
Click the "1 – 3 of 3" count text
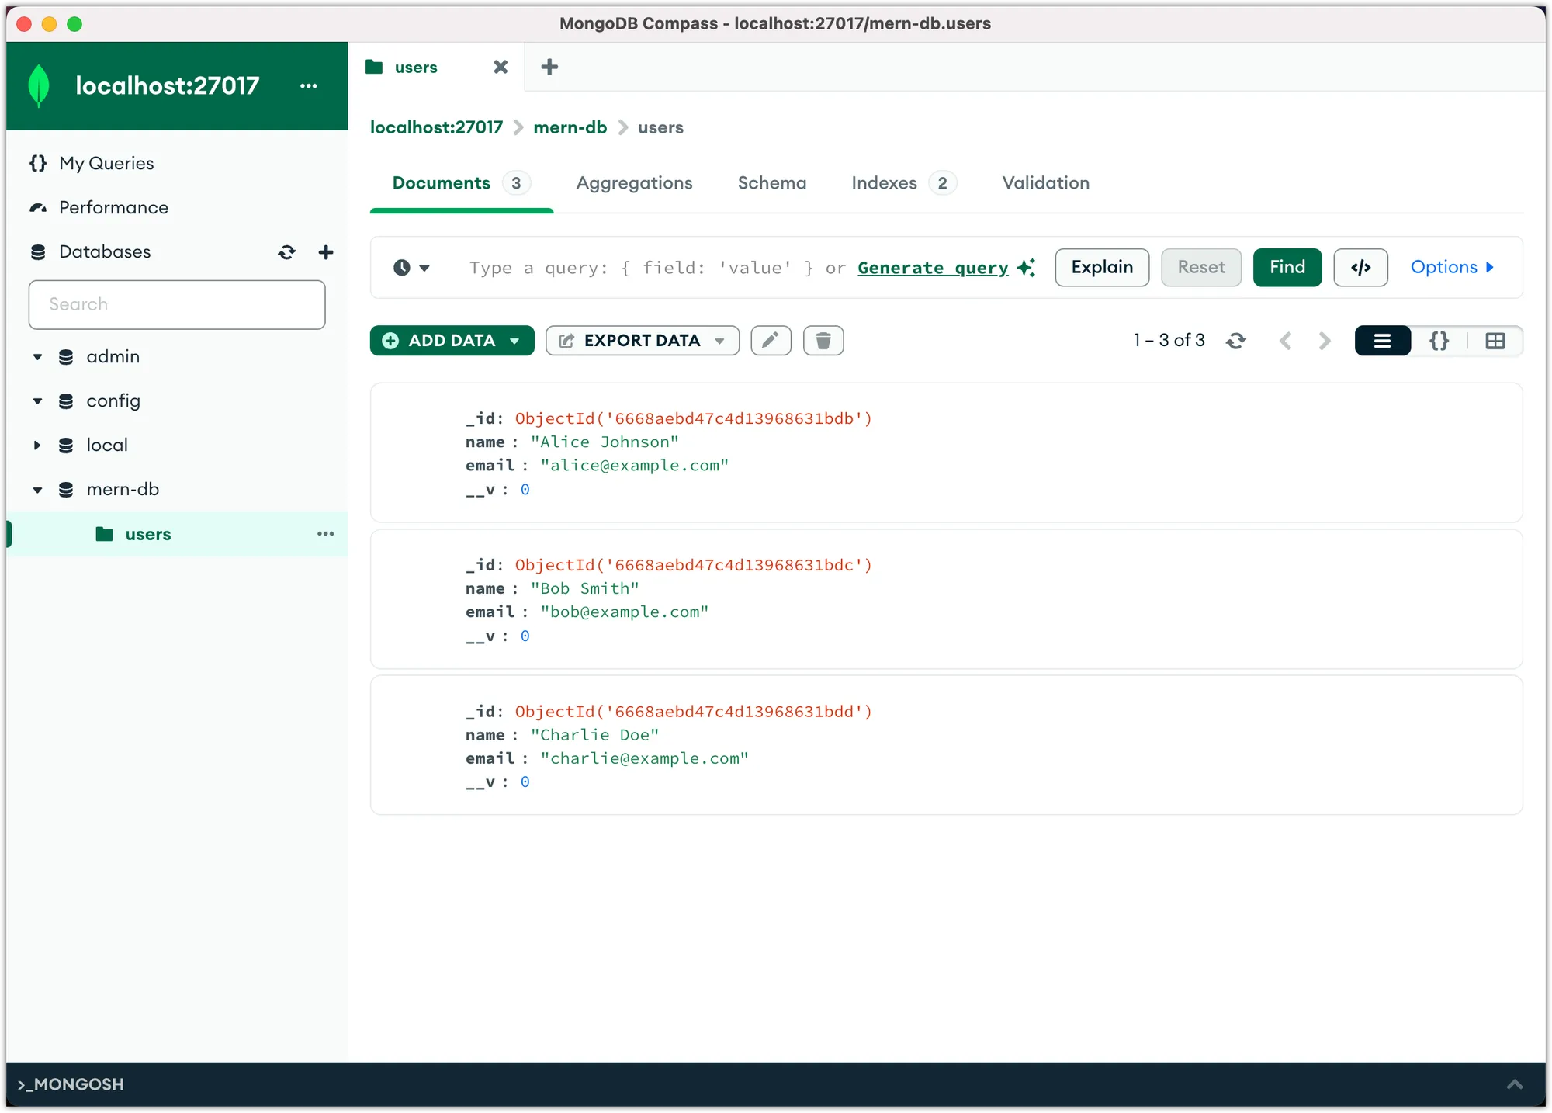tap(1169, 341)
